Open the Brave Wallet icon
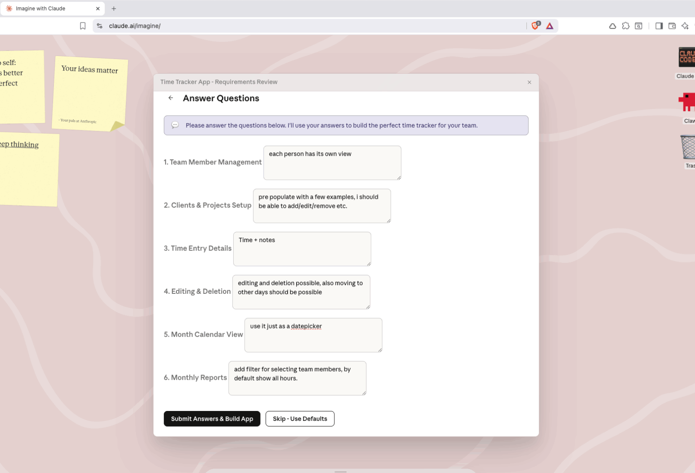Image resolution: width=695 pixels, height=473 pixels. (x=672, y=26)
